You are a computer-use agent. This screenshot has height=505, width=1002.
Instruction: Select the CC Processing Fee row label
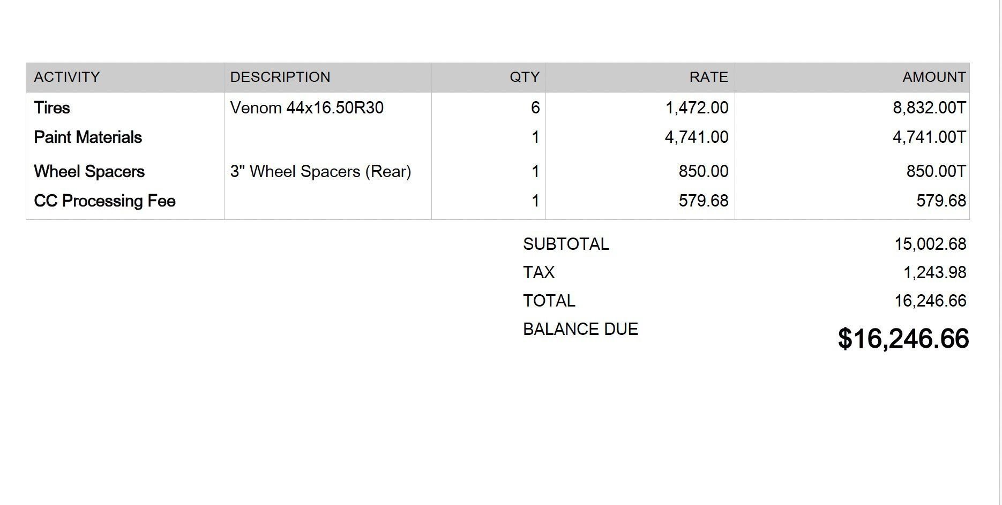pyautogui.click(x=104, y=201)
